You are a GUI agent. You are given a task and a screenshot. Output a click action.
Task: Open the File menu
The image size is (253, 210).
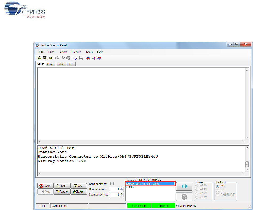[41, 52]
